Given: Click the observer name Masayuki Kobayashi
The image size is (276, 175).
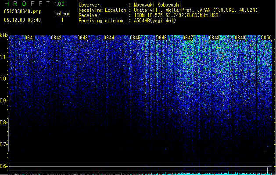Looking at the screenshot, I should click(158, 5).
